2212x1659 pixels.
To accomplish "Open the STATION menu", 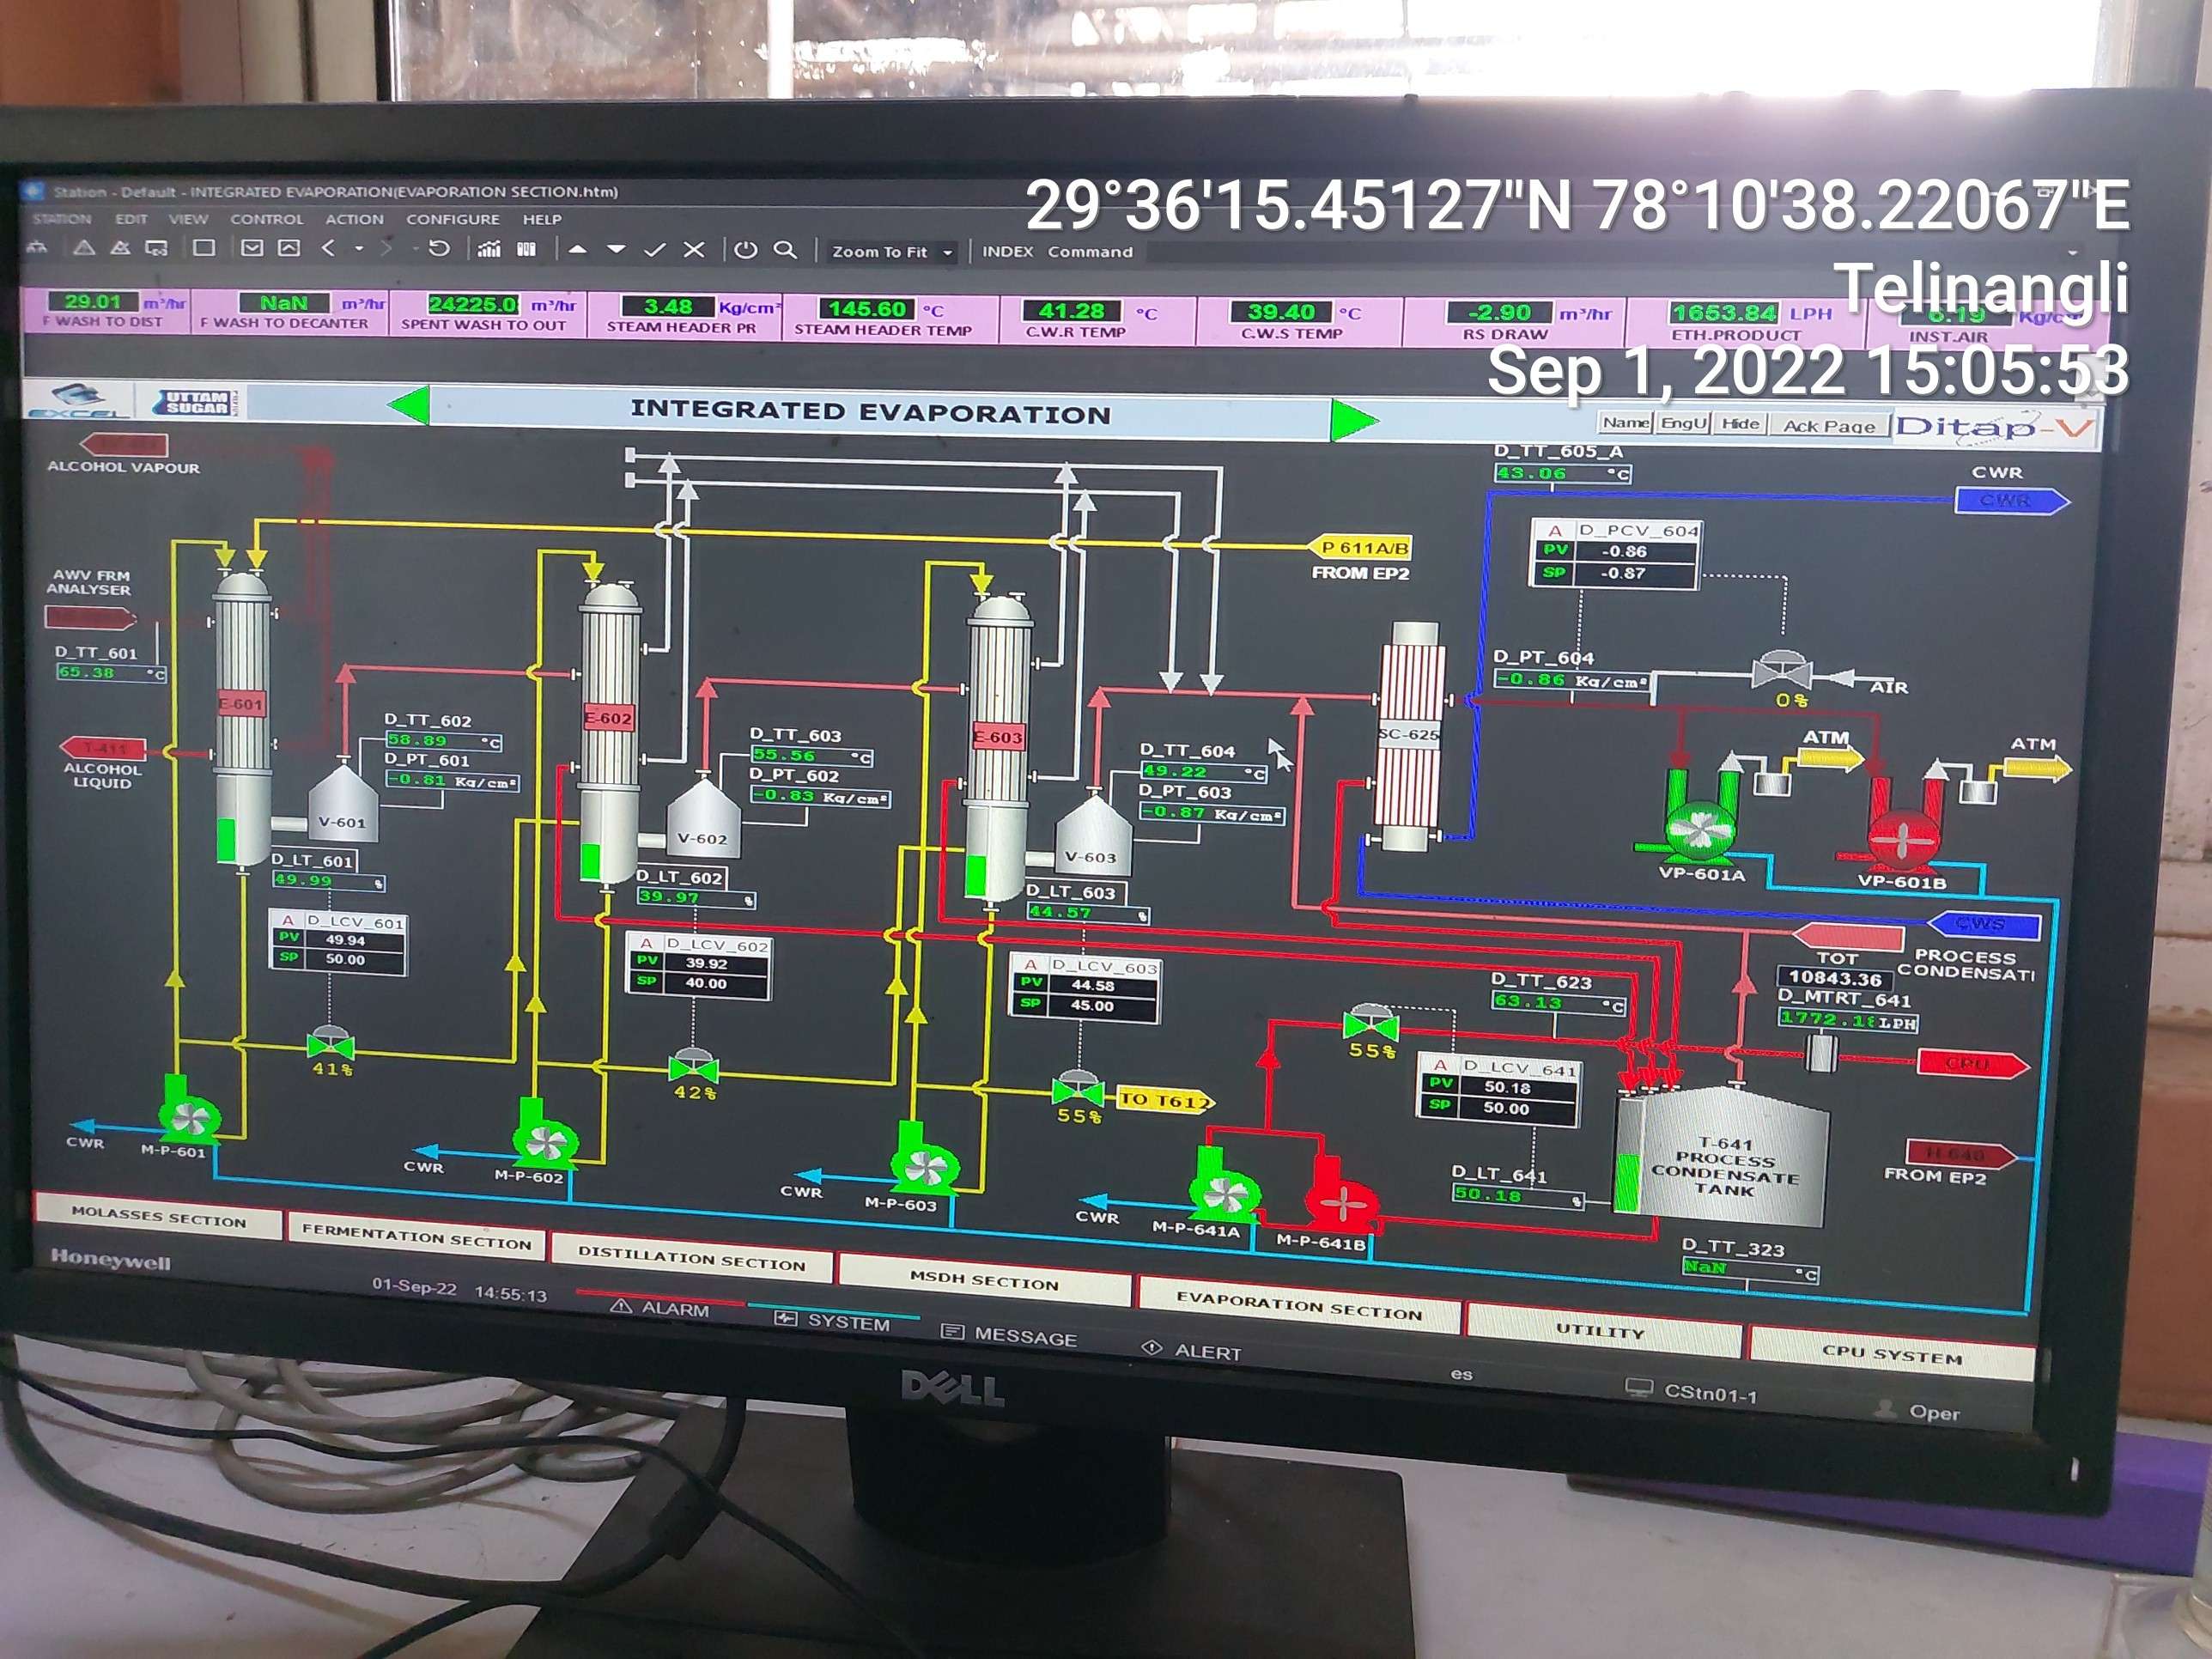I will [x=61, y=218].
